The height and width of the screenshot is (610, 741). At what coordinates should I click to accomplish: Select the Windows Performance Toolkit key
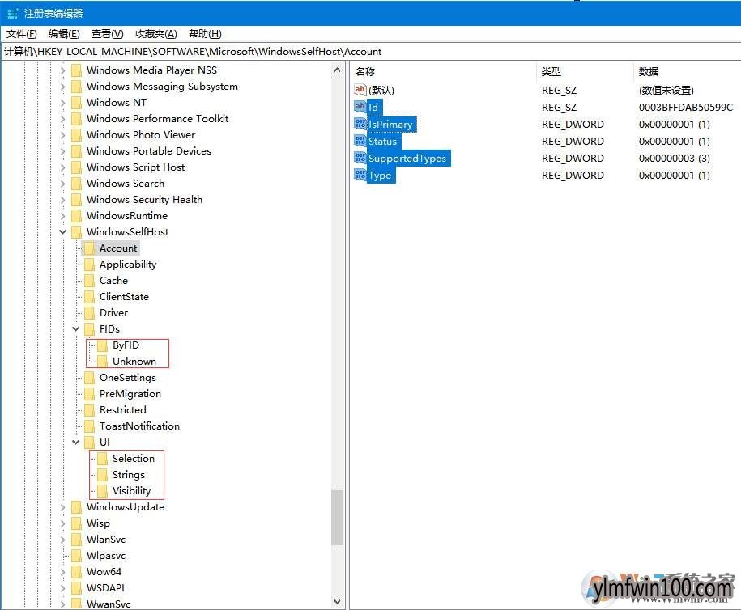157,118
